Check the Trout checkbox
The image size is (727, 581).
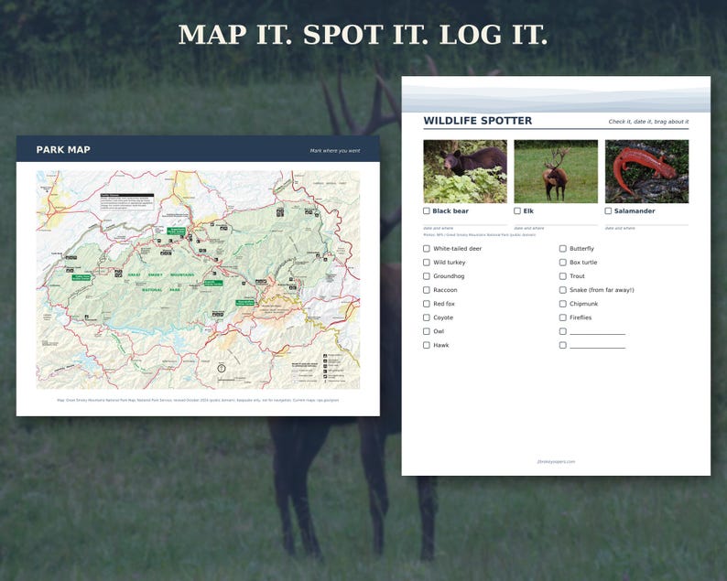click(x=563, y=276)
